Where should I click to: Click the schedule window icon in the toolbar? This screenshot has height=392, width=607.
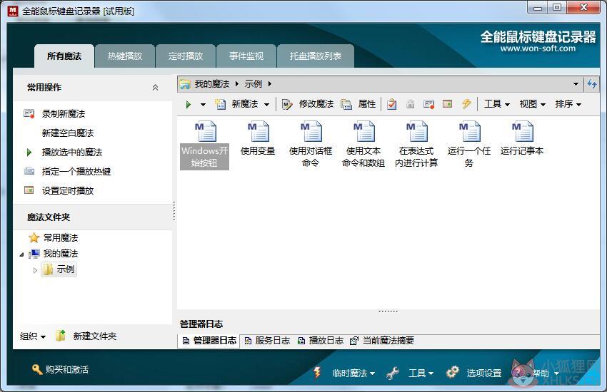448,104
